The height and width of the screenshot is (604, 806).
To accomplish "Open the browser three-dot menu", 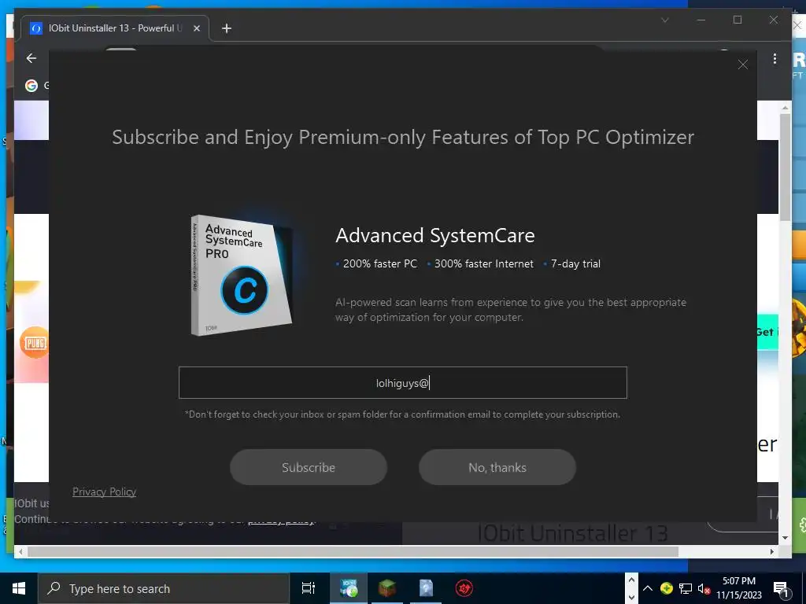I will click(775, 59).
